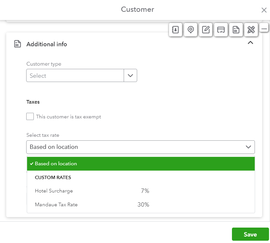The image size is (270, 243).
Task: Open the notes pencil-square icon
Action: tap(206, 30)
